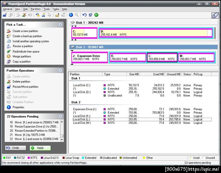Click the Discard all changes toolbar icon

tap(90, 15)
